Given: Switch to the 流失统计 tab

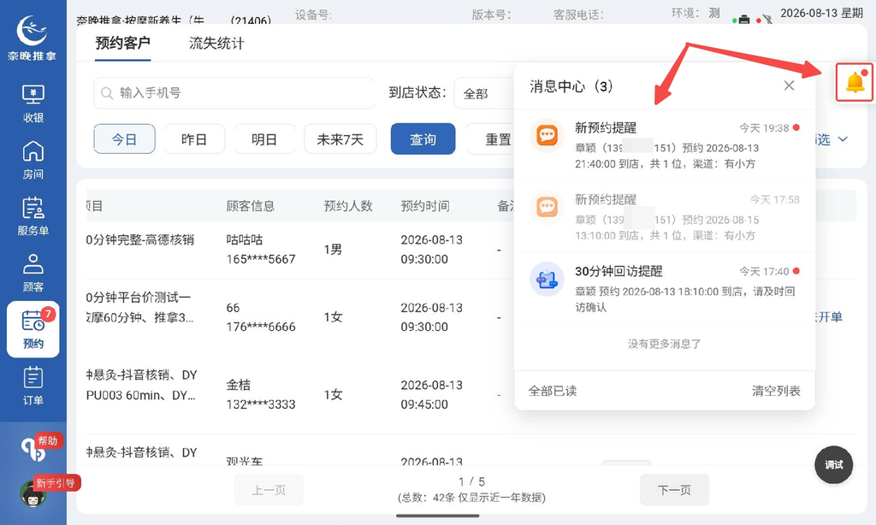Looking at the screenshot, I should point(216,43).
